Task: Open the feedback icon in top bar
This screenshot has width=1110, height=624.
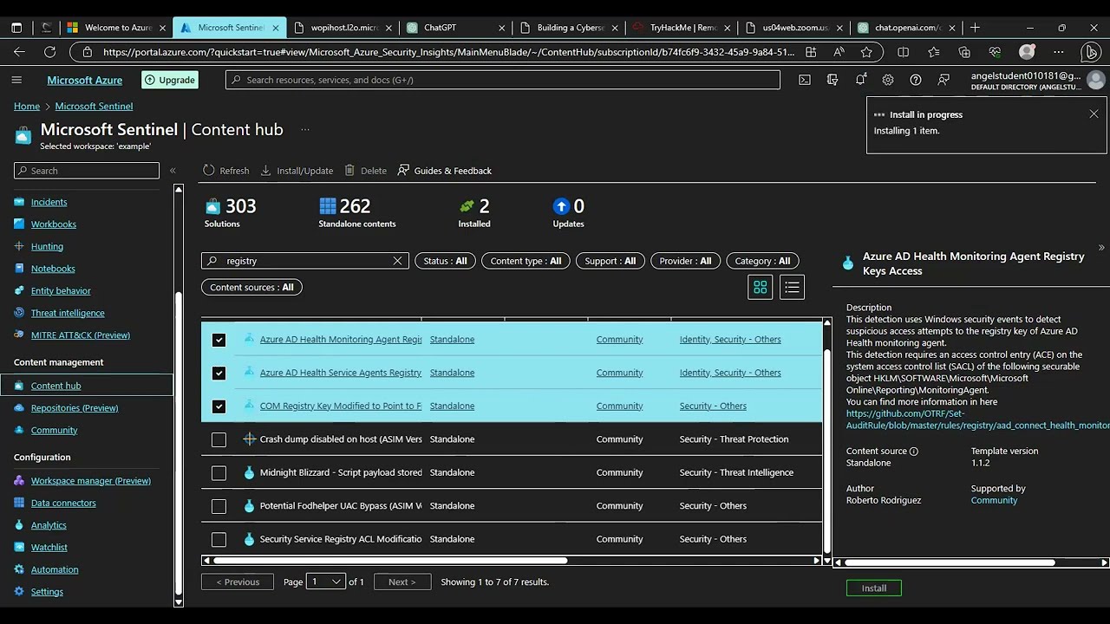Action: tap(943, 80)
